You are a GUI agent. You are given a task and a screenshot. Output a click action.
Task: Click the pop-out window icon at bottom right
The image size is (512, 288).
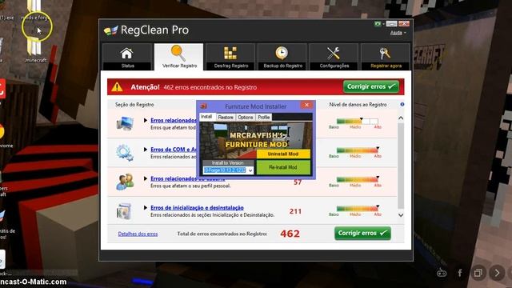(x=478, y=273)
